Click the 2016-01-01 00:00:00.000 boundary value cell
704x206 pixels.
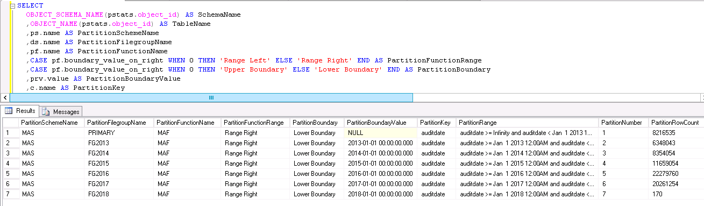[x=381, y=174]
